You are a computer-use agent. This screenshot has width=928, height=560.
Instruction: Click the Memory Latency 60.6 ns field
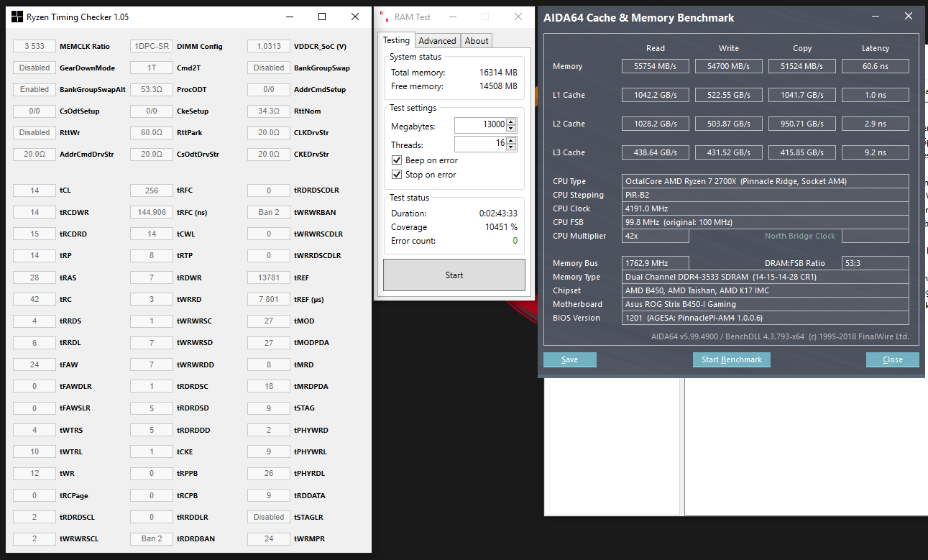click(x=876, y=66)
